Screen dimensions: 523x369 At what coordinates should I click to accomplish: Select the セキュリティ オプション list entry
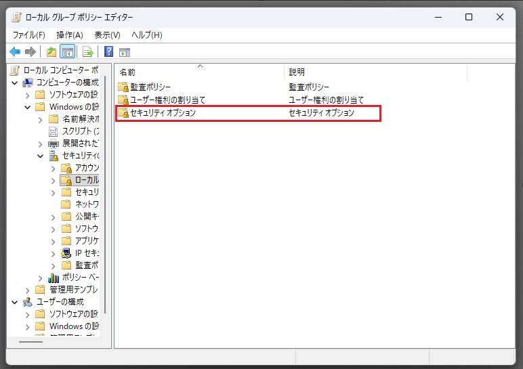click(x=163, y=113)
